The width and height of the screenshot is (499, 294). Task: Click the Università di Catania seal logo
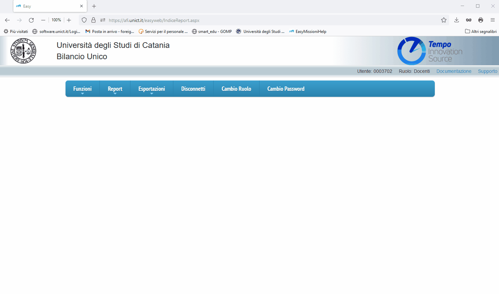(x=23, y=51)
